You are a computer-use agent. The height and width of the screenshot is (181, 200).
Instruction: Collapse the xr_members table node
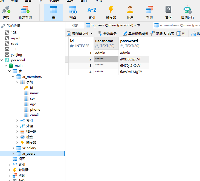point(13,77)
